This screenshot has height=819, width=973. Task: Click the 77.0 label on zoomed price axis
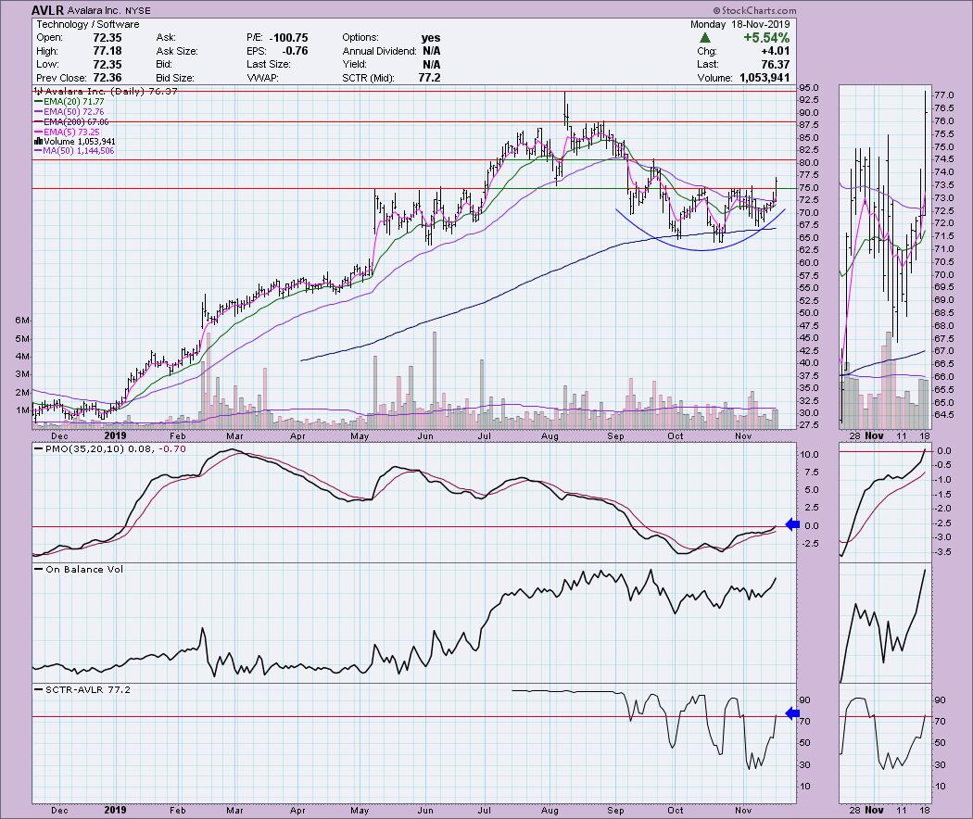click(944, 95)
